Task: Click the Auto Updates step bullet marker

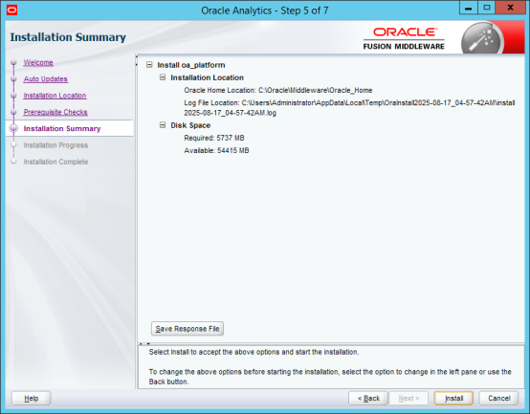Action: click(13, 79)
